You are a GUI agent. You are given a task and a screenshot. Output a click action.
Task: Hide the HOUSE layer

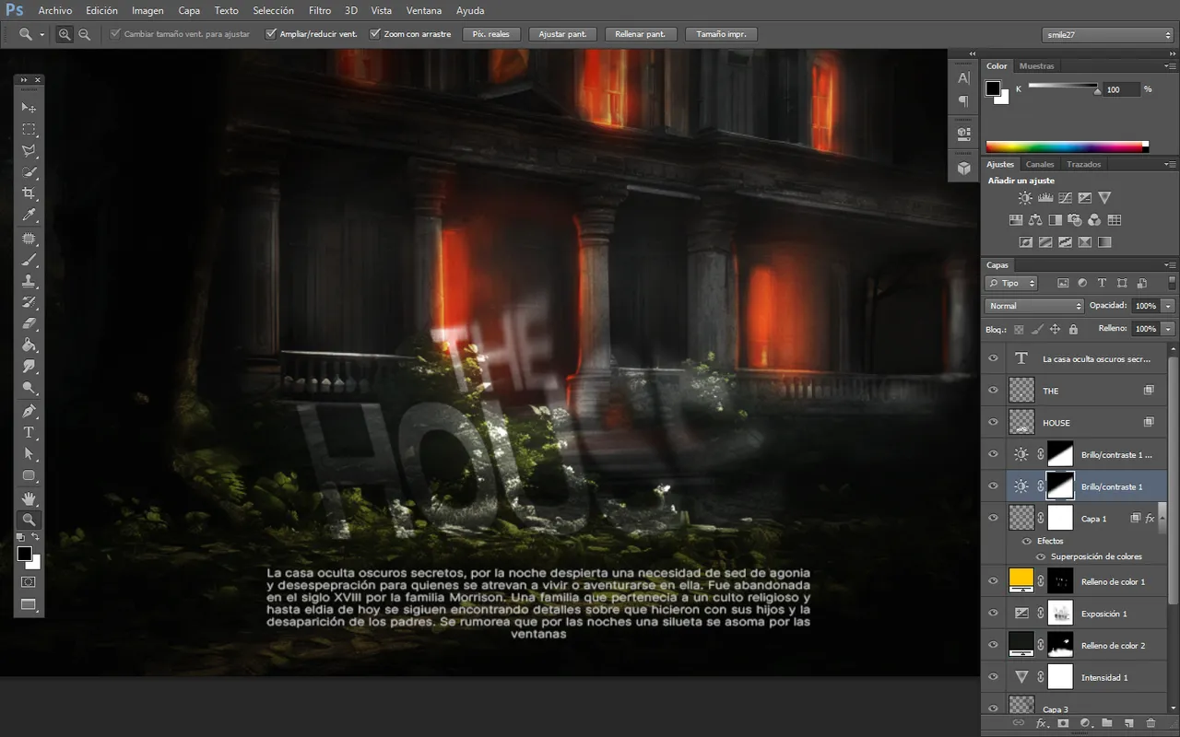click(x=993, y=422)
